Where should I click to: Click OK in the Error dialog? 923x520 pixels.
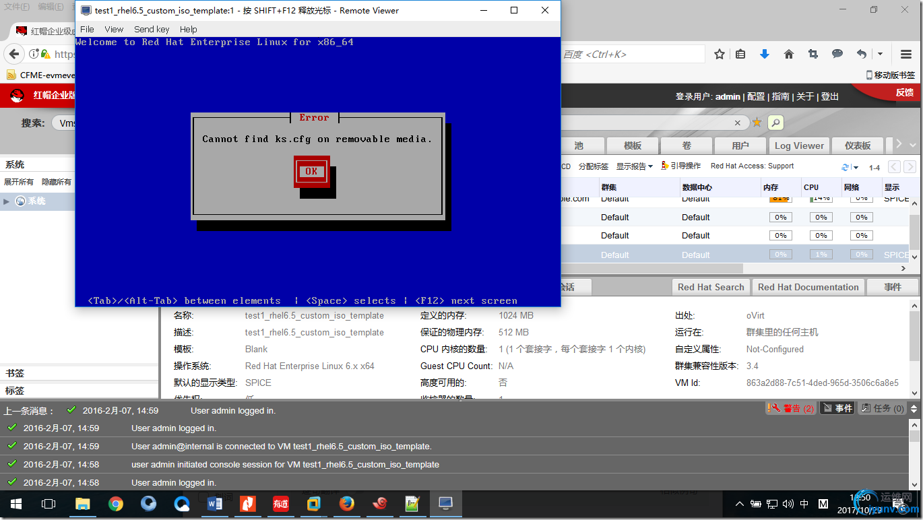(x=311, y=171)
